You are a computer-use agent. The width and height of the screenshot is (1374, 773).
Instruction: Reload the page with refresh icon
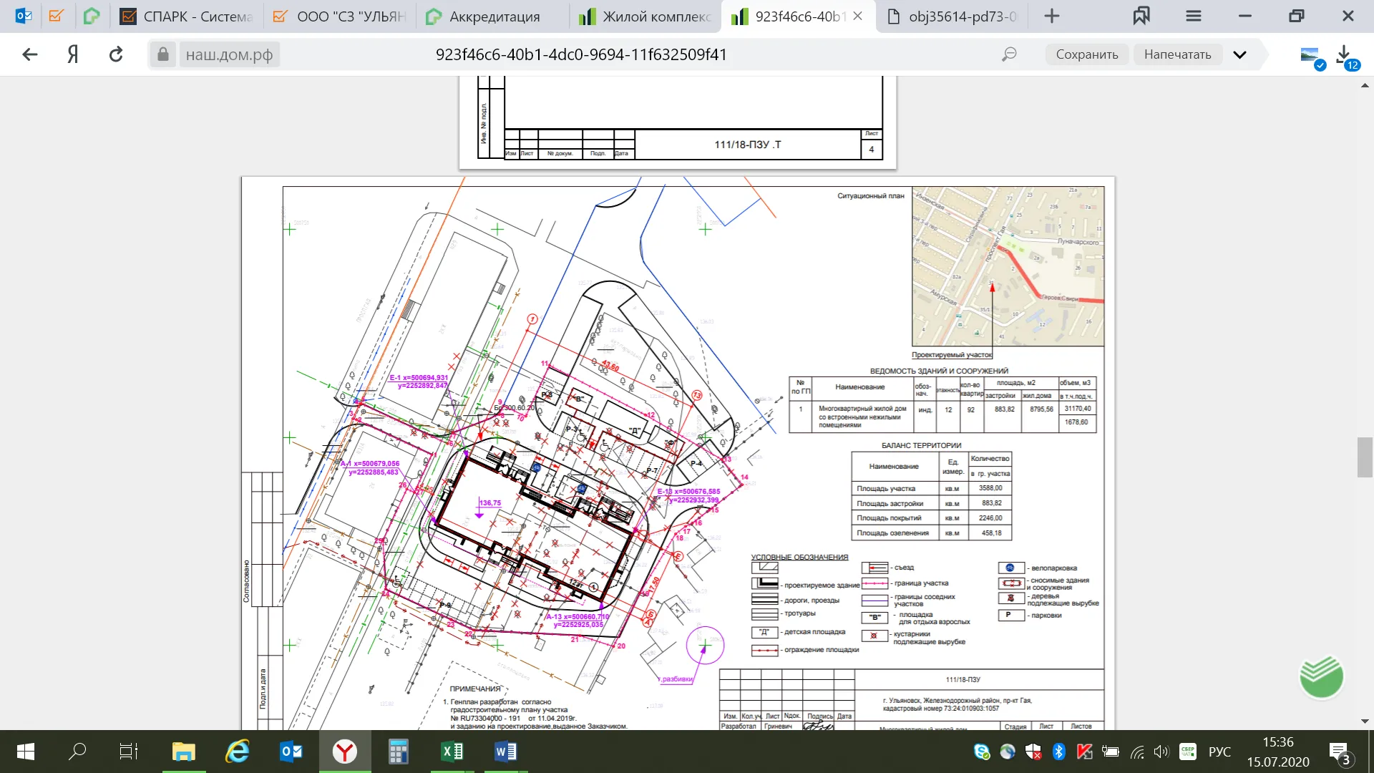coord(116,54)
